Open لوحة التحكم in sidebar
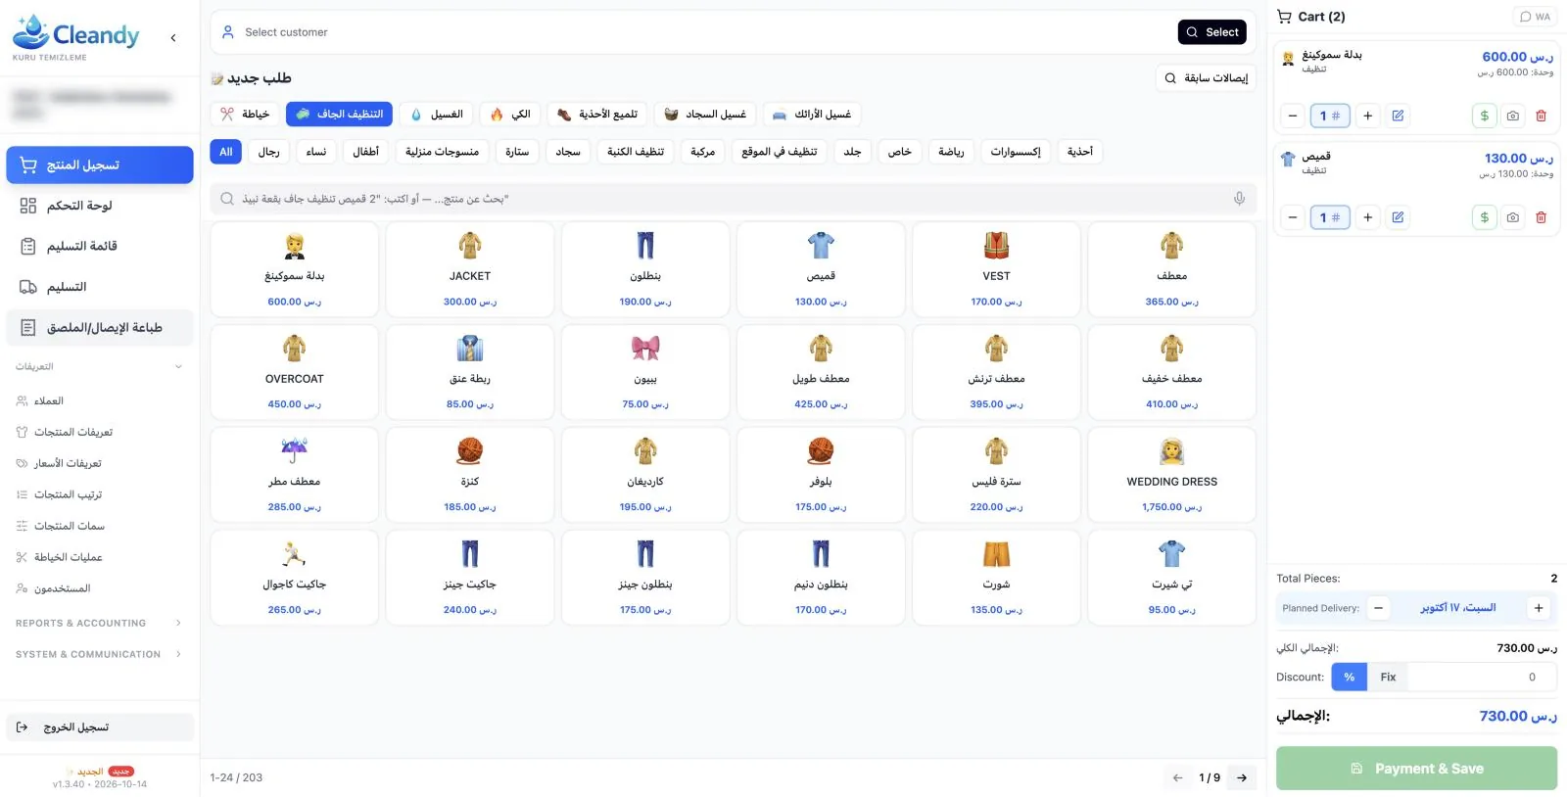This screenshot has height=797, width=1567. point(99,206)
